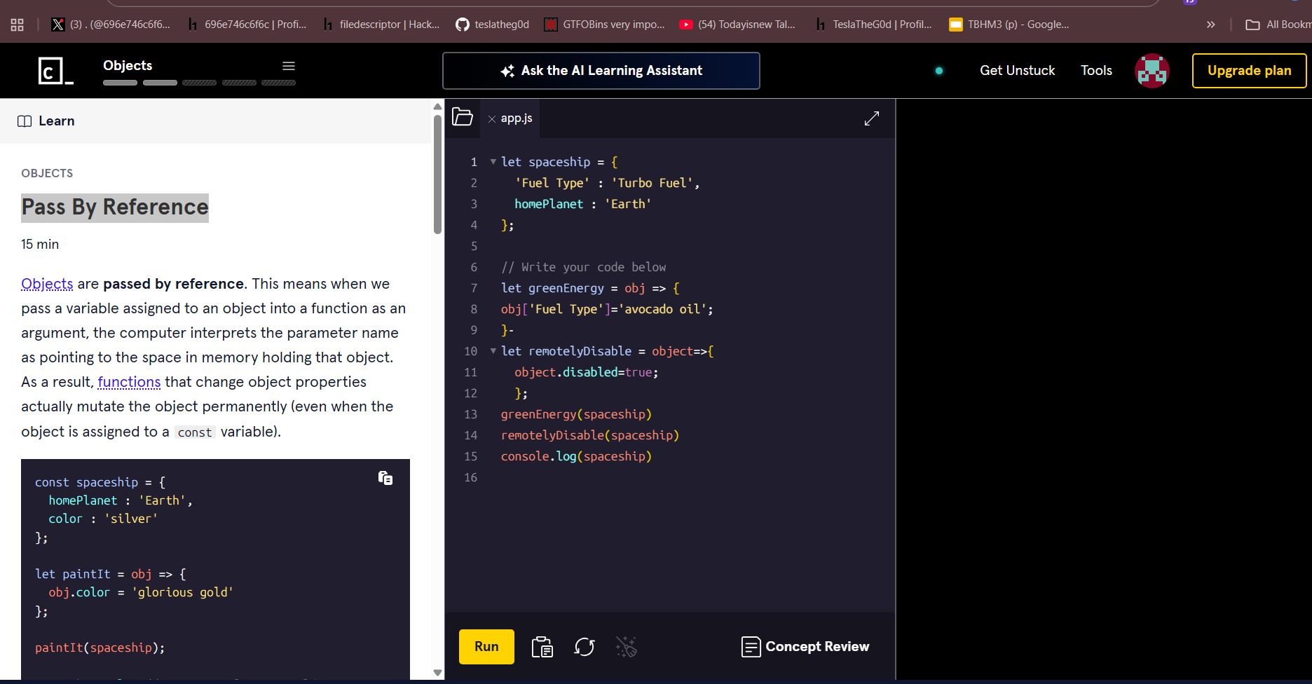The width and height of the screenshot is (1312, 684).
Task: Open the file explorer folder icon
Action: click(463, 117)
